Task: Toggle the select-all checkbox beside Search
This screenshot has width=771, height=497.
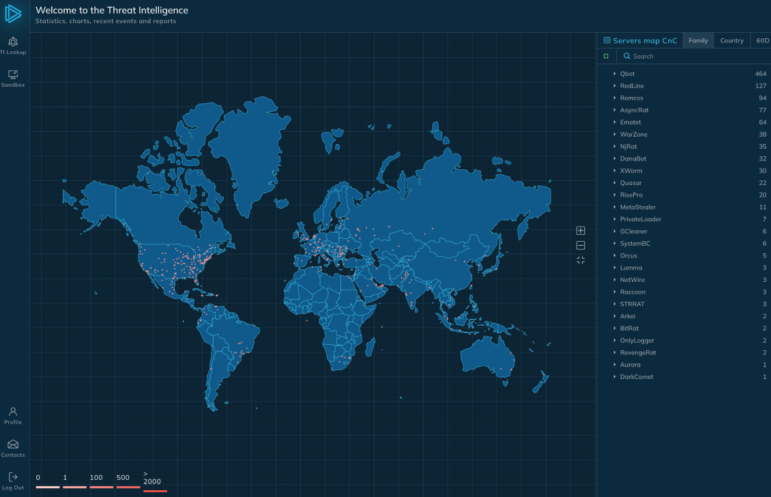Action: click(606, 56)
